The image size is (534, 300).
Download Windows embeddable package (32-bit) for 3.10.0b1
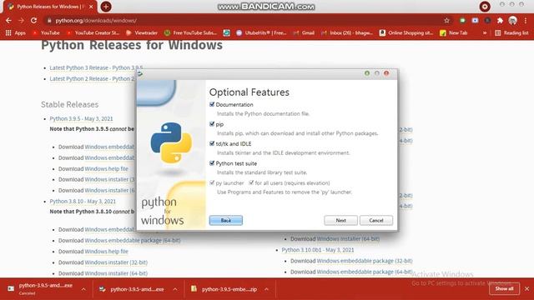pos(365,261)
